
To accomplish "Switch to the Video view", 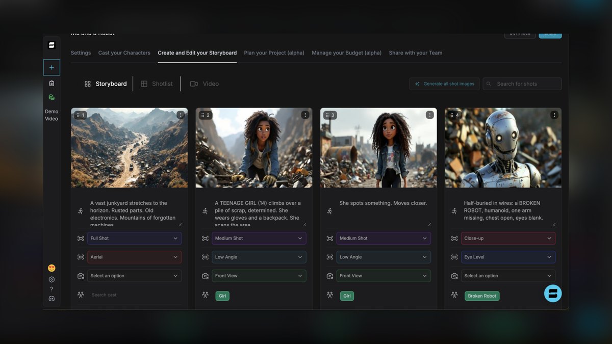I will point(205,84).
